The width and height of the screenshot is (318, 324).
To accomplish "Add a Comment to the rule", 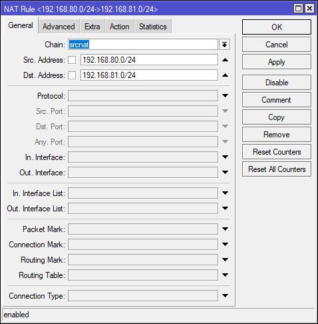I will (277, 100).
